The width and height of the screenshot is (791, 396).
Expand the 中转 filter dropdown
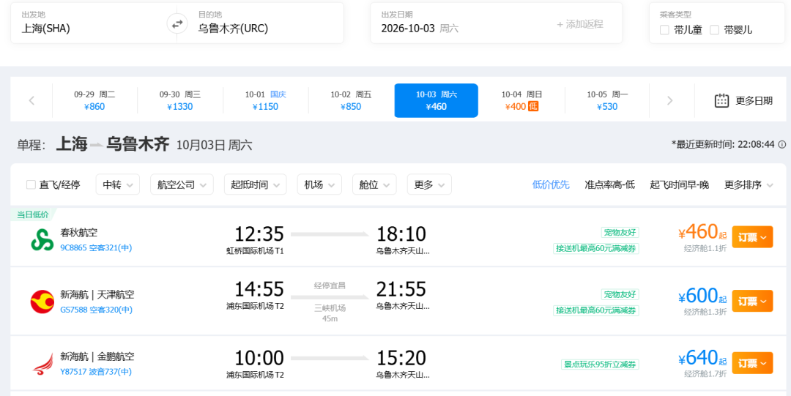[x=117, y=184]
